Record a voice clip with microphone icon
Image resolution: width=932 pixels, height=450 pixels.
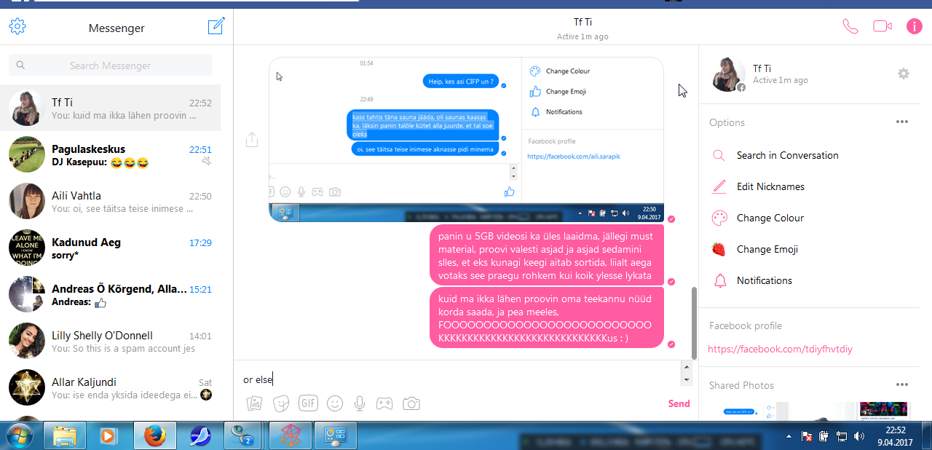point(359,403)
